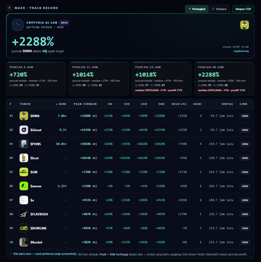261x262 pixels.
Task: Select the Puncak 48 Jam stat card
Action: [224, 79]
